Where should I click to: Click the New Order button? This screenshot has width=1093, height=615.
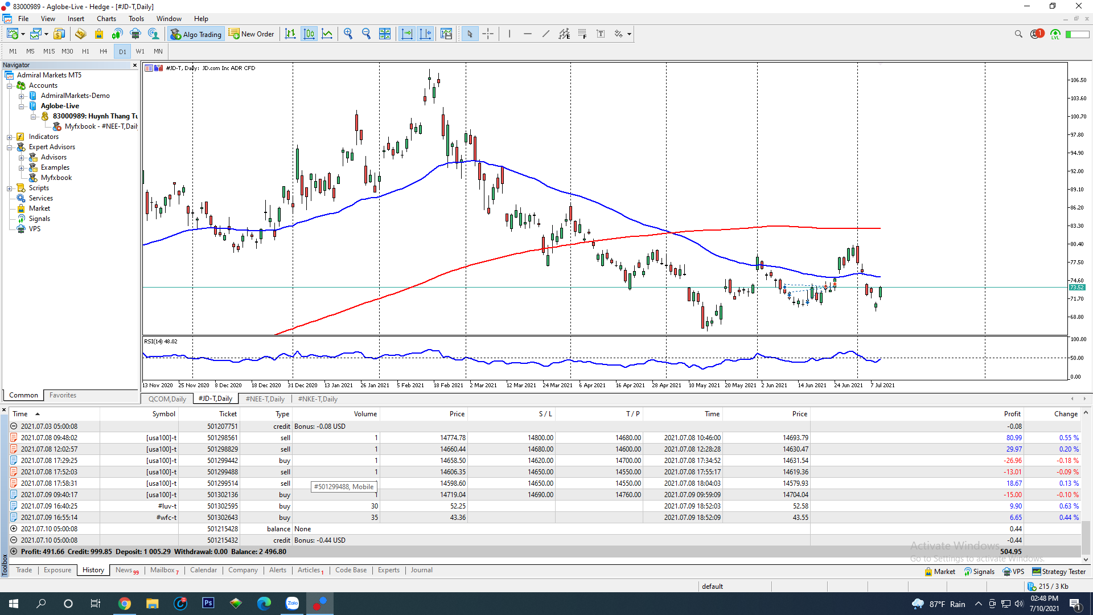click(252, 34)
